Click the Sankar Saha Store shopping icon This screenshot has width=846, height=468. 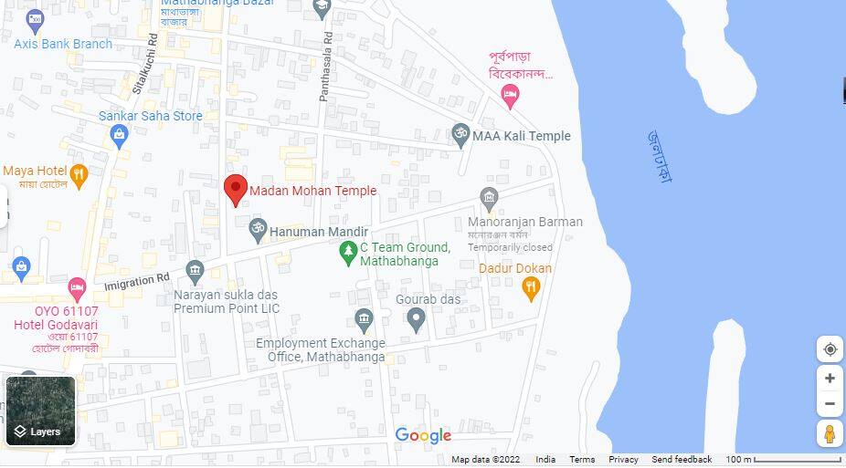click(120, 136)
